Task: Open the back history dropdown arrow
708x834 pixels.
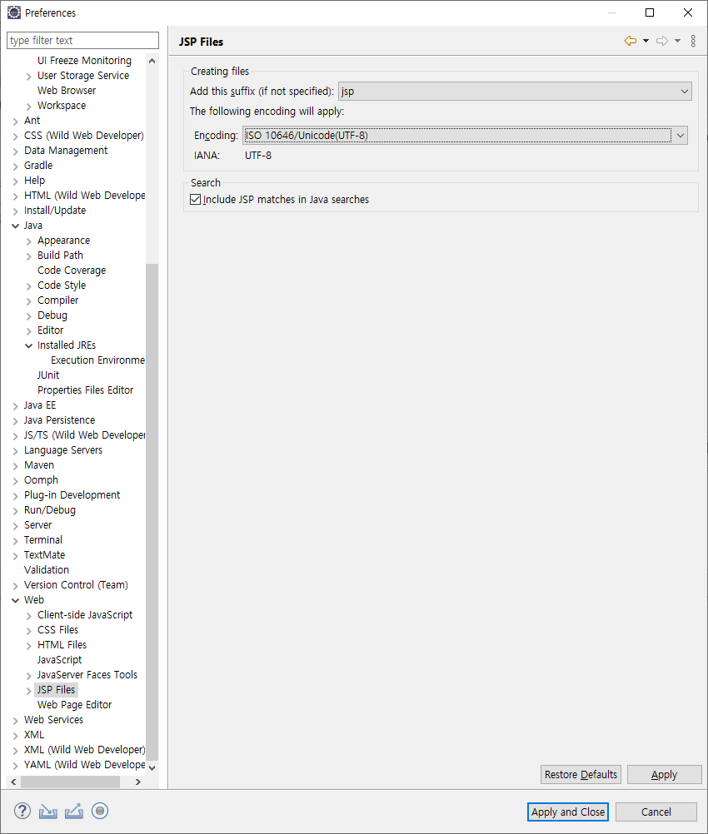Action: point(646,41)
